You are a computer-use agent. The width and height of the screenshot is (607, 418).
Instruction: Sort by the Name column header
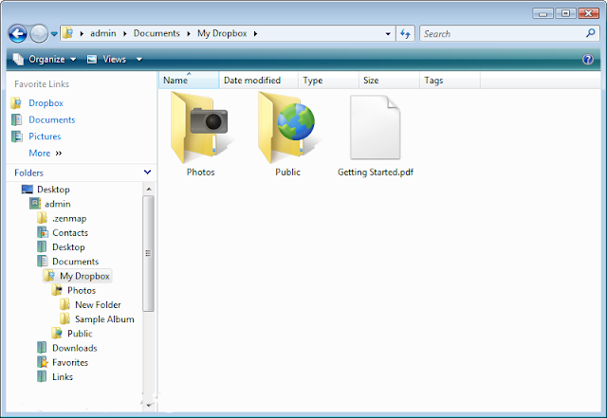pyautogui.click(x=189, y=81)
